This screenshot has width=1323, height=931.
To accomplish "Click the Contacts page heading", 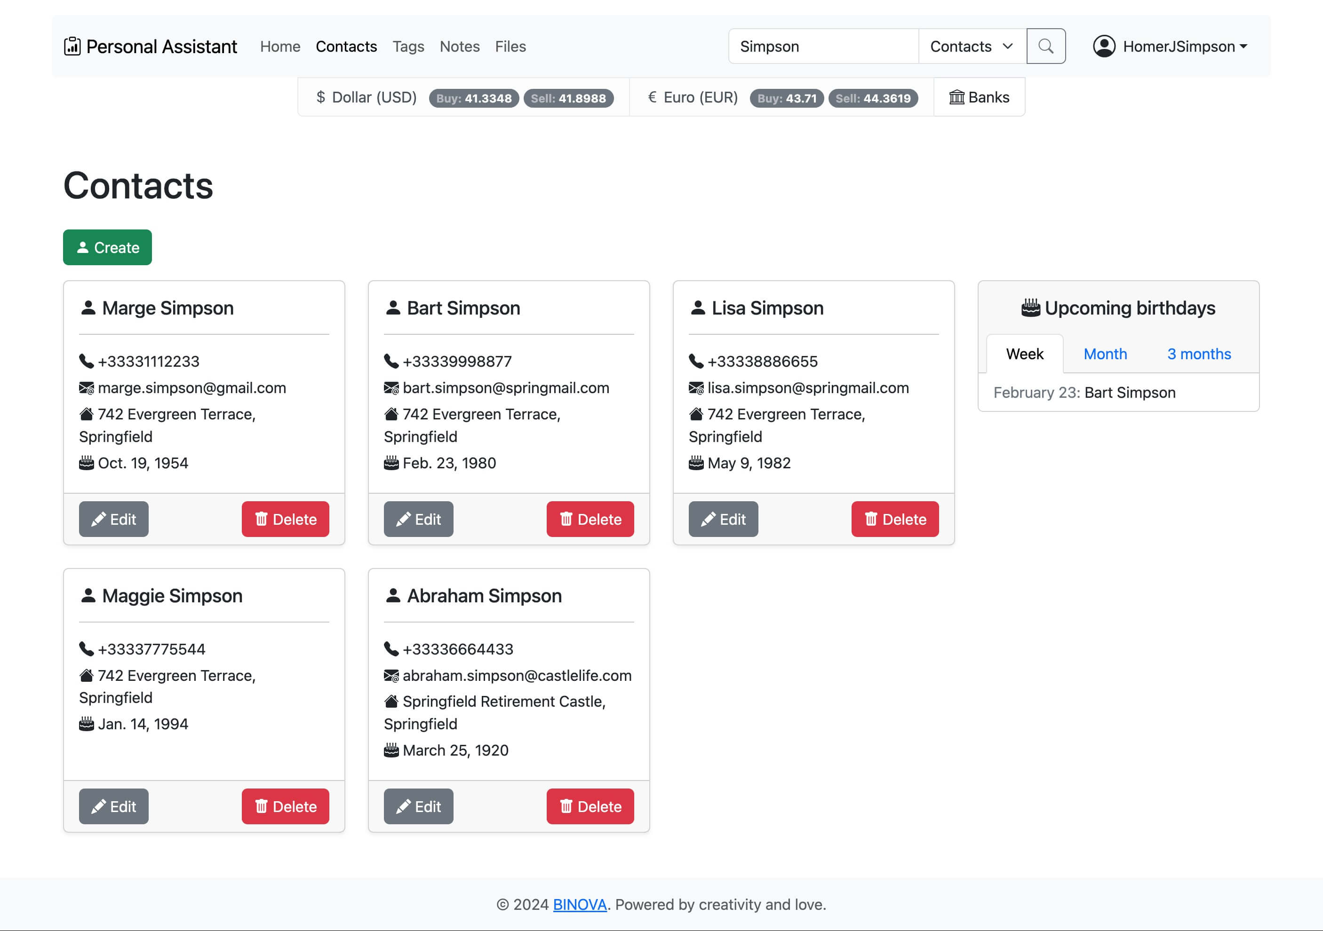I will pos(138,186).
